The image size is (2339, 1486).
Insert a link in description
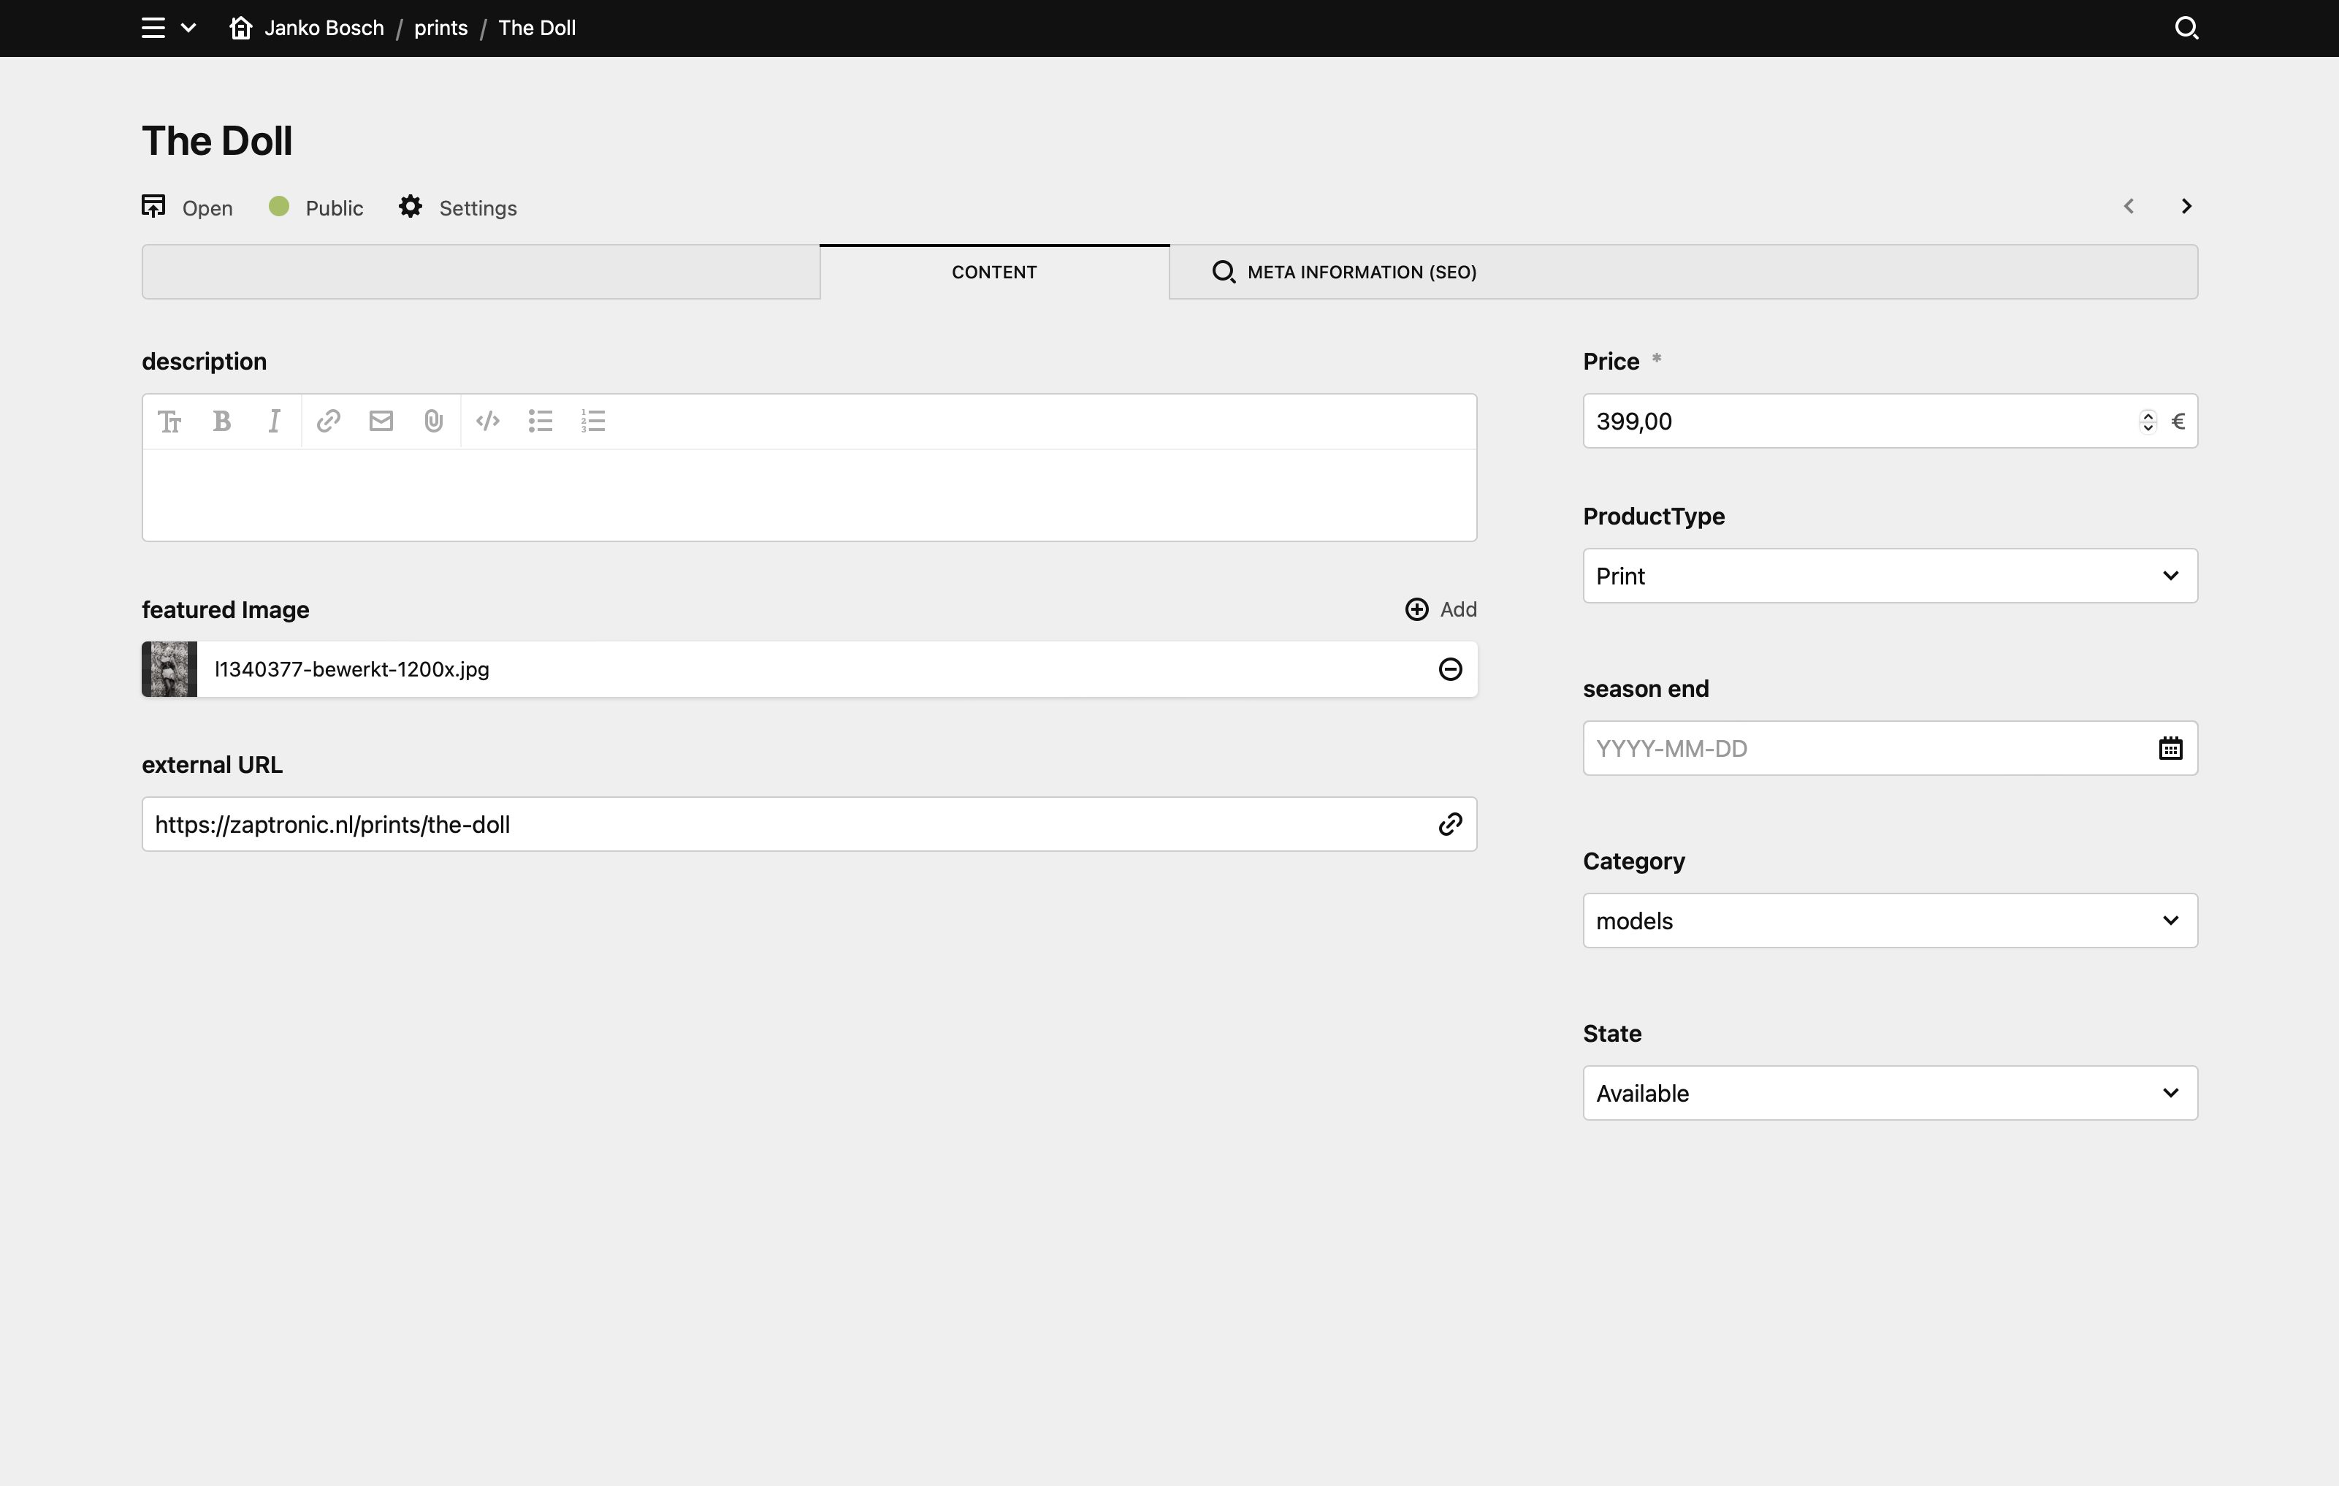(x=328, y=422)
